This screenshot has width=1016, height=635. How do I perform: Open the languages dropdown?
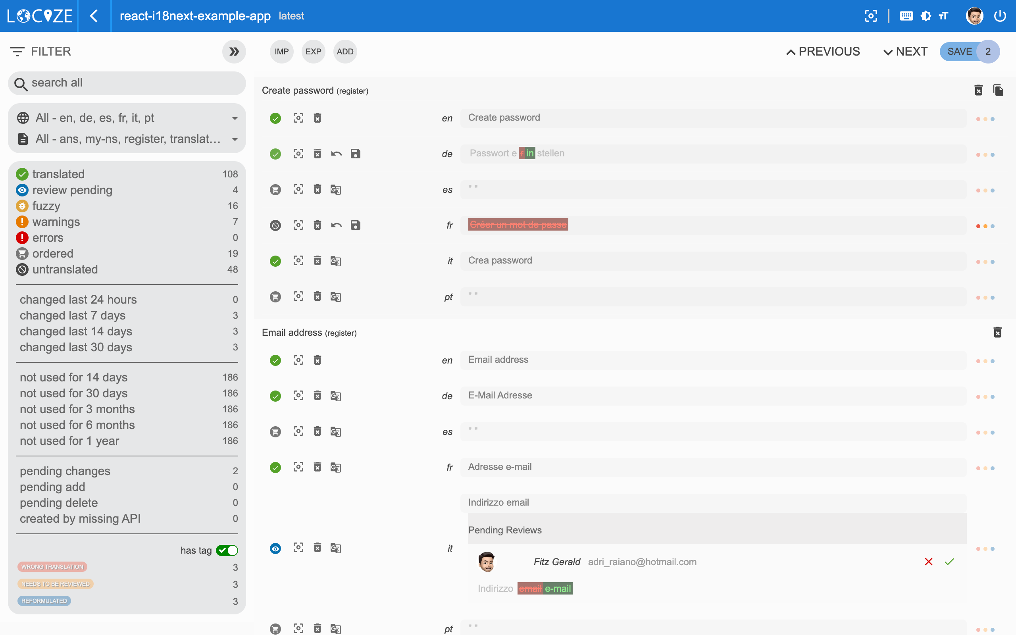click(x=127, y=118)
